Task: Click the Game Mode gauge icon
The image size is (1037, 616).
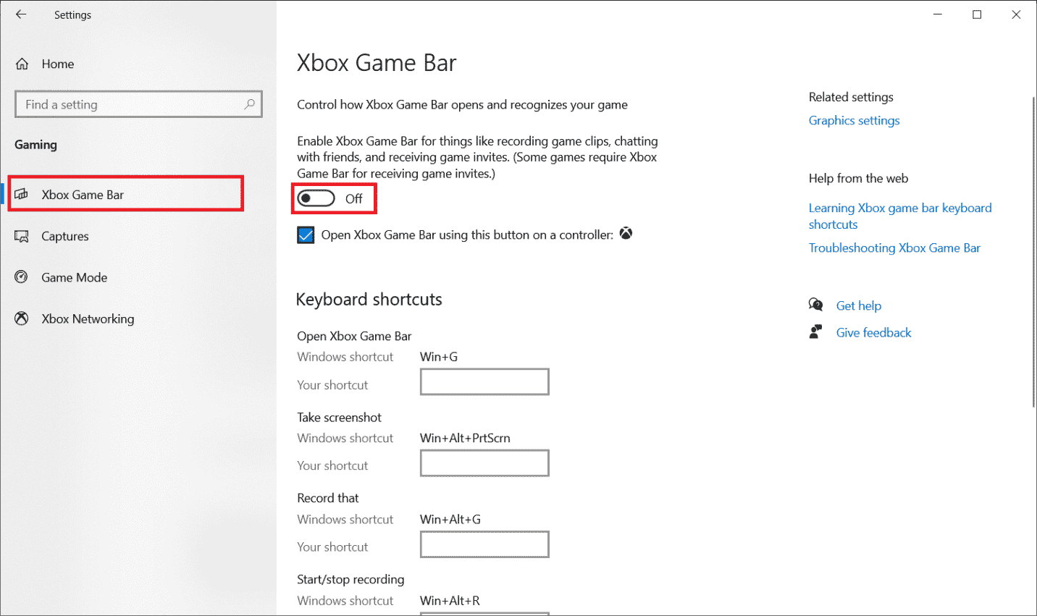Action: [x=22, y=277]
